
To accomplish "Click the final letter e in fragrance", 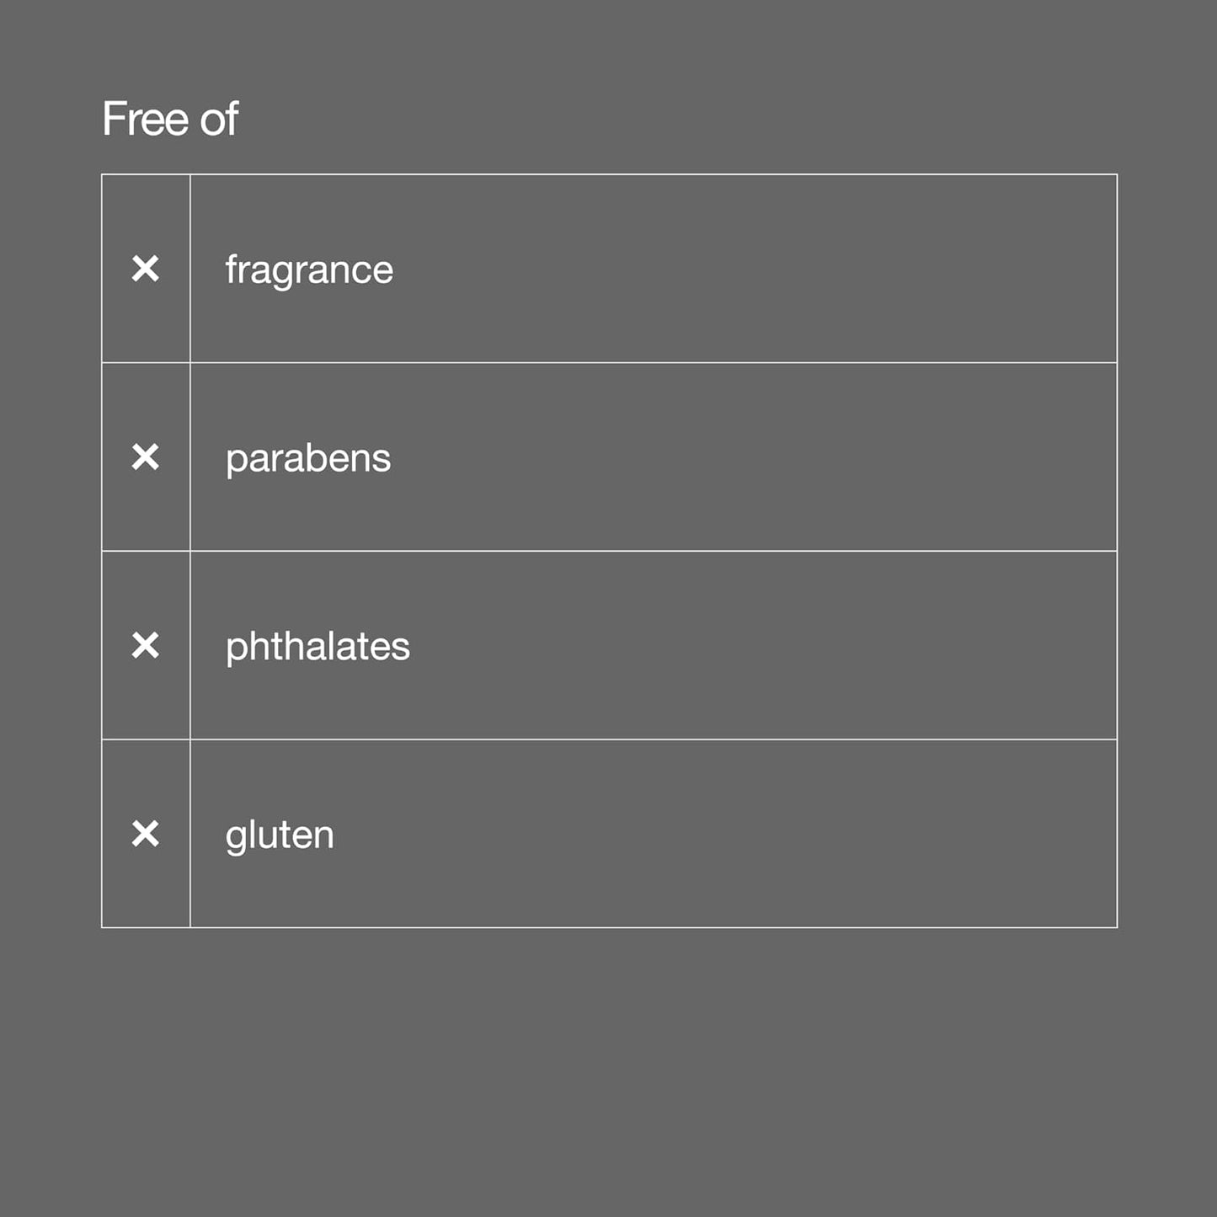I will [384, 271].
